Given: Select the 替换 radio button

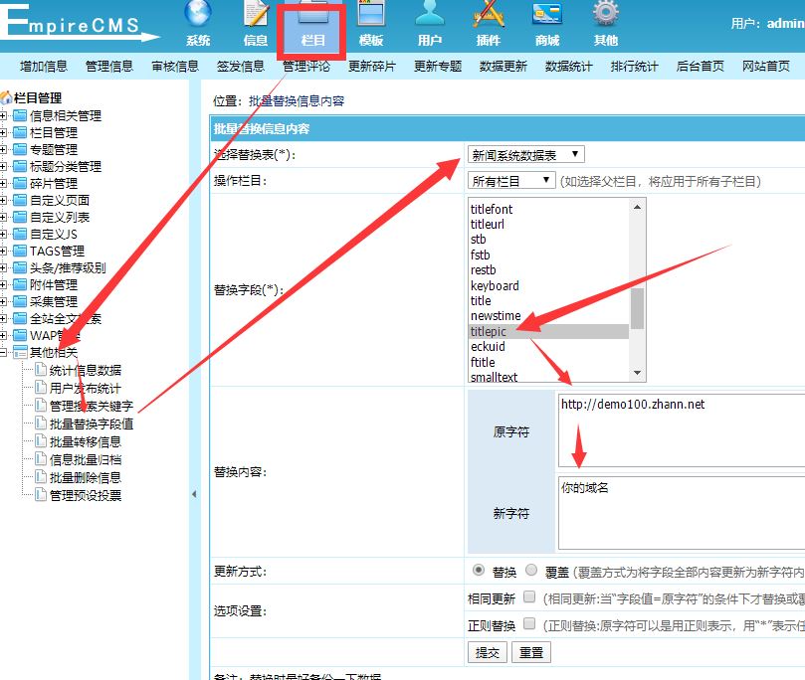Looking at the screenshot, I should (479, 571).
